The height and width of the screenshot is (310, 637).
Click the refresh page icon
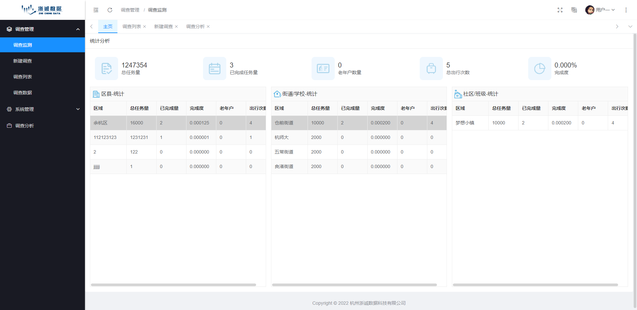pyautogui.click(x=110, y=10)
